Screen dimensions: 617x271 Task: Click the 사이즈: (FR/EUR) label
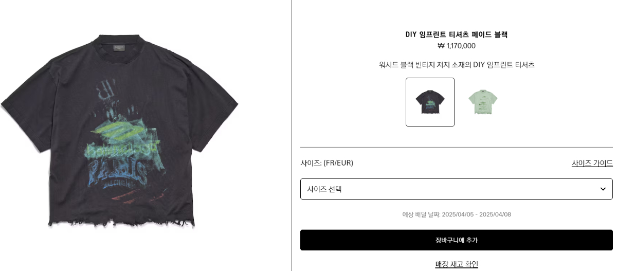click(326, 163)
